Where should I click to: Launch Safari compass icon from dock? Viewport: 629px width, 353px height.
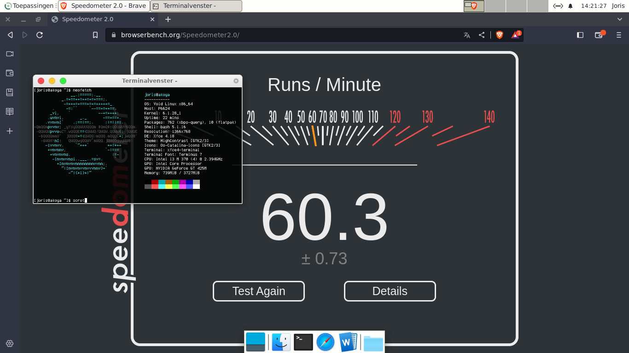(326, 342)
